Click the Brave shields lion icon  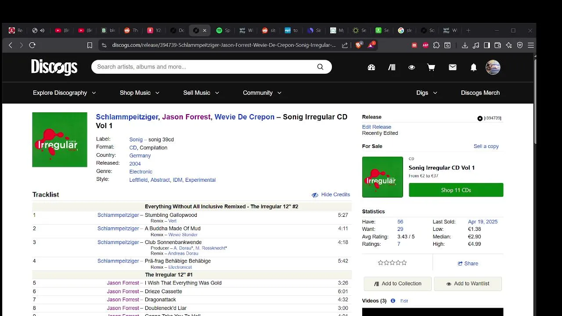pos(358,45)
